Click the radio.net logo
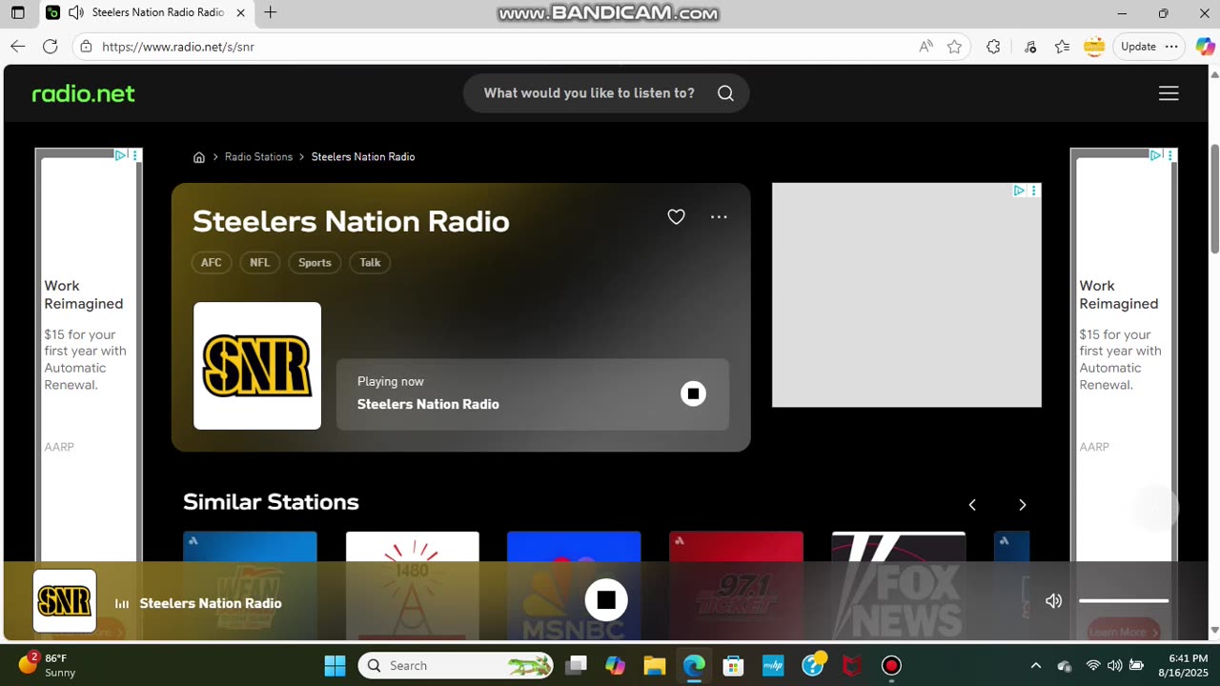The height and width of the screenshot is (686, 1220). click(84, 93)
